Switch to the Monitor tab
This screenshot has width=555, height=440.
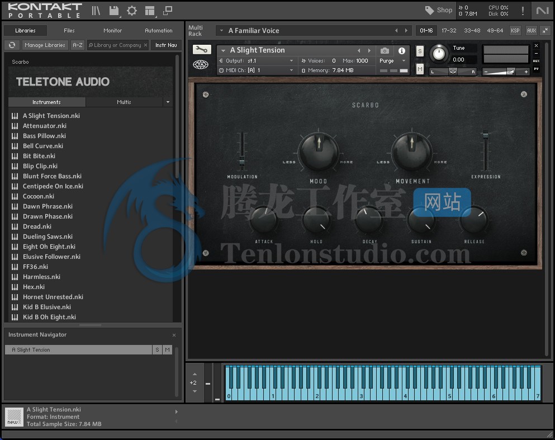click(x=112, y=30)
